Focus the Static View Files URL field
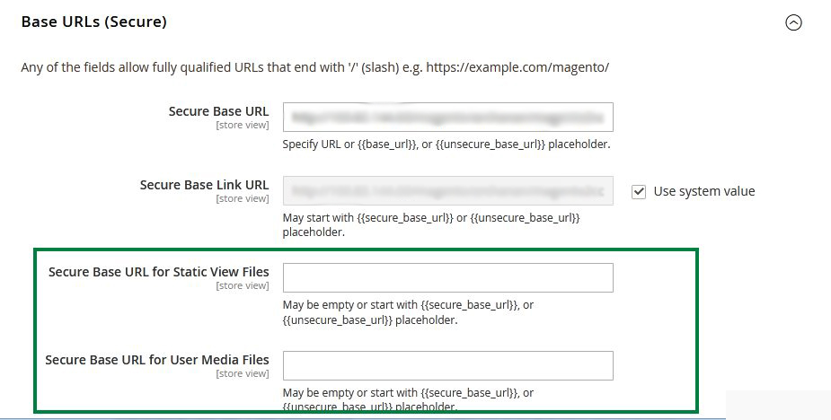This screenshot has height=420, width=831. click(x=447, y=277)
